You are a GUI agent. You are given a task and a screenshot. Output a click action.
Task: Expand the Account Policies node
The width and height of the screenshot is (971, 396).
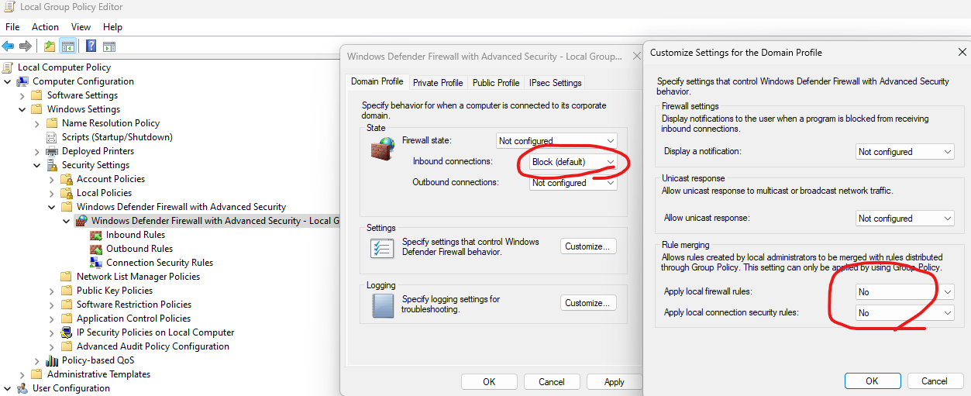52,179
